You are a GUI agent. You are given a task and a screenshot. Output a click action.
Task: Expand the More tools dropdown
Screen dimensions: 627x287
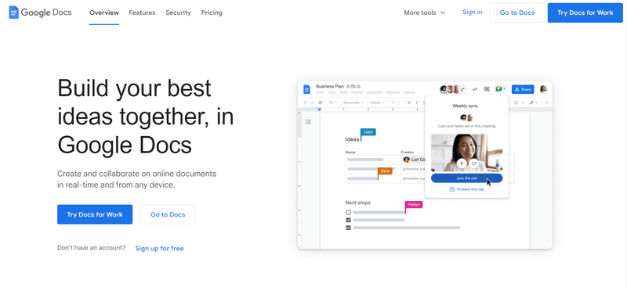tap(424, 13)
